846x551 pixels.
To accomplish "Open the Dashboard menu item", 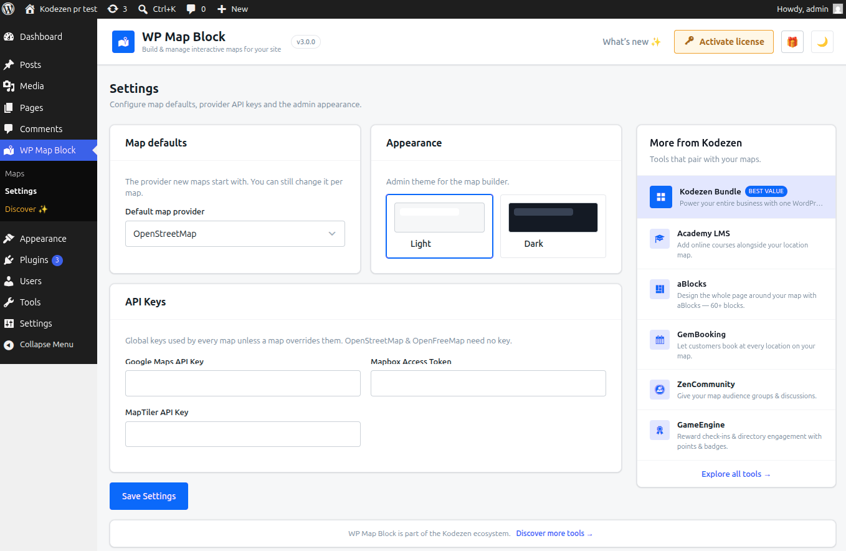I will [x=49, y=37].
